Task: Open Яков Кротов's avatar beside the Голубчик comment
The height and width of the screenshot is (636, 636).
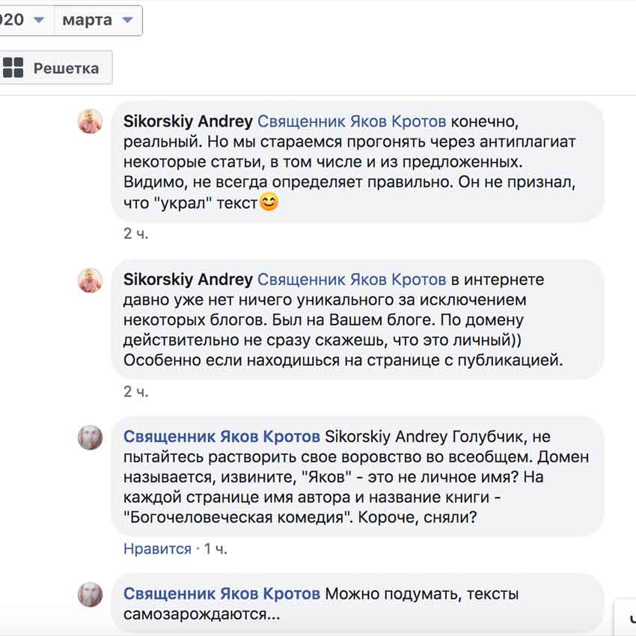Action: (x=90, y=437)
